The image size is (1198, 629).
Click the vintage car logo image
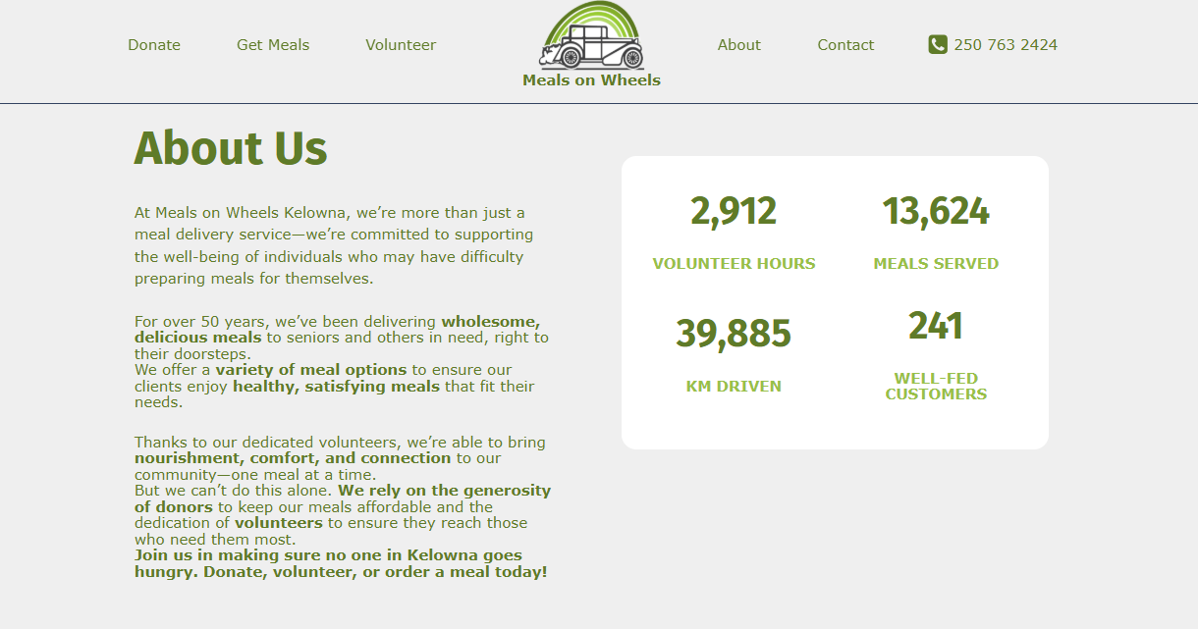tap(591, 37)
